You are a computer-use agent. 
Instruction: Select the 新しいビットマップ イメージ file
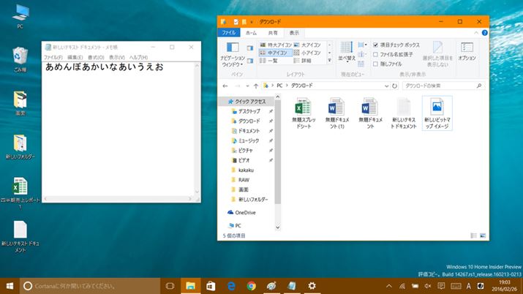point(437,108)
